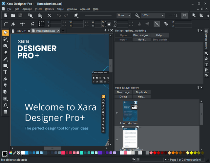Click the Delete X icon in toolbar
Viewport: 210px width, 163px height.
pyautogui.click(x=49, y=15)
